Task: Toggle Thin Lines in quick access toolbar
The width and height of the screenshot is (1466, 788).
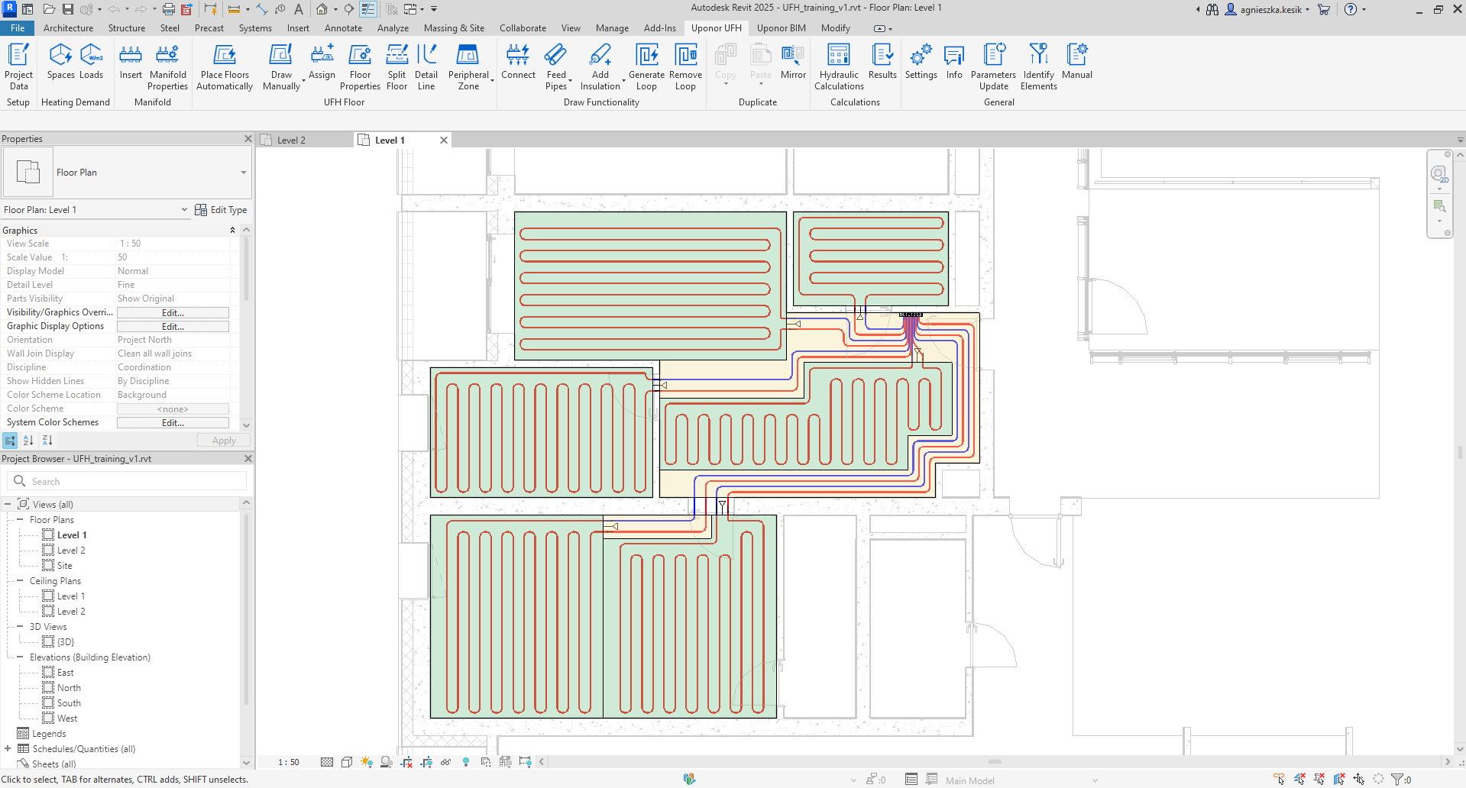Action: click(x=368, y=9)
